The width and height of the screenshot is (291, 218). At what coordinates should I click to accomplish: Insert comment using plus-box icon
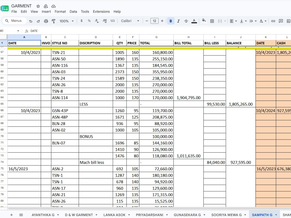pyautogui.click(x=281, y=21)
